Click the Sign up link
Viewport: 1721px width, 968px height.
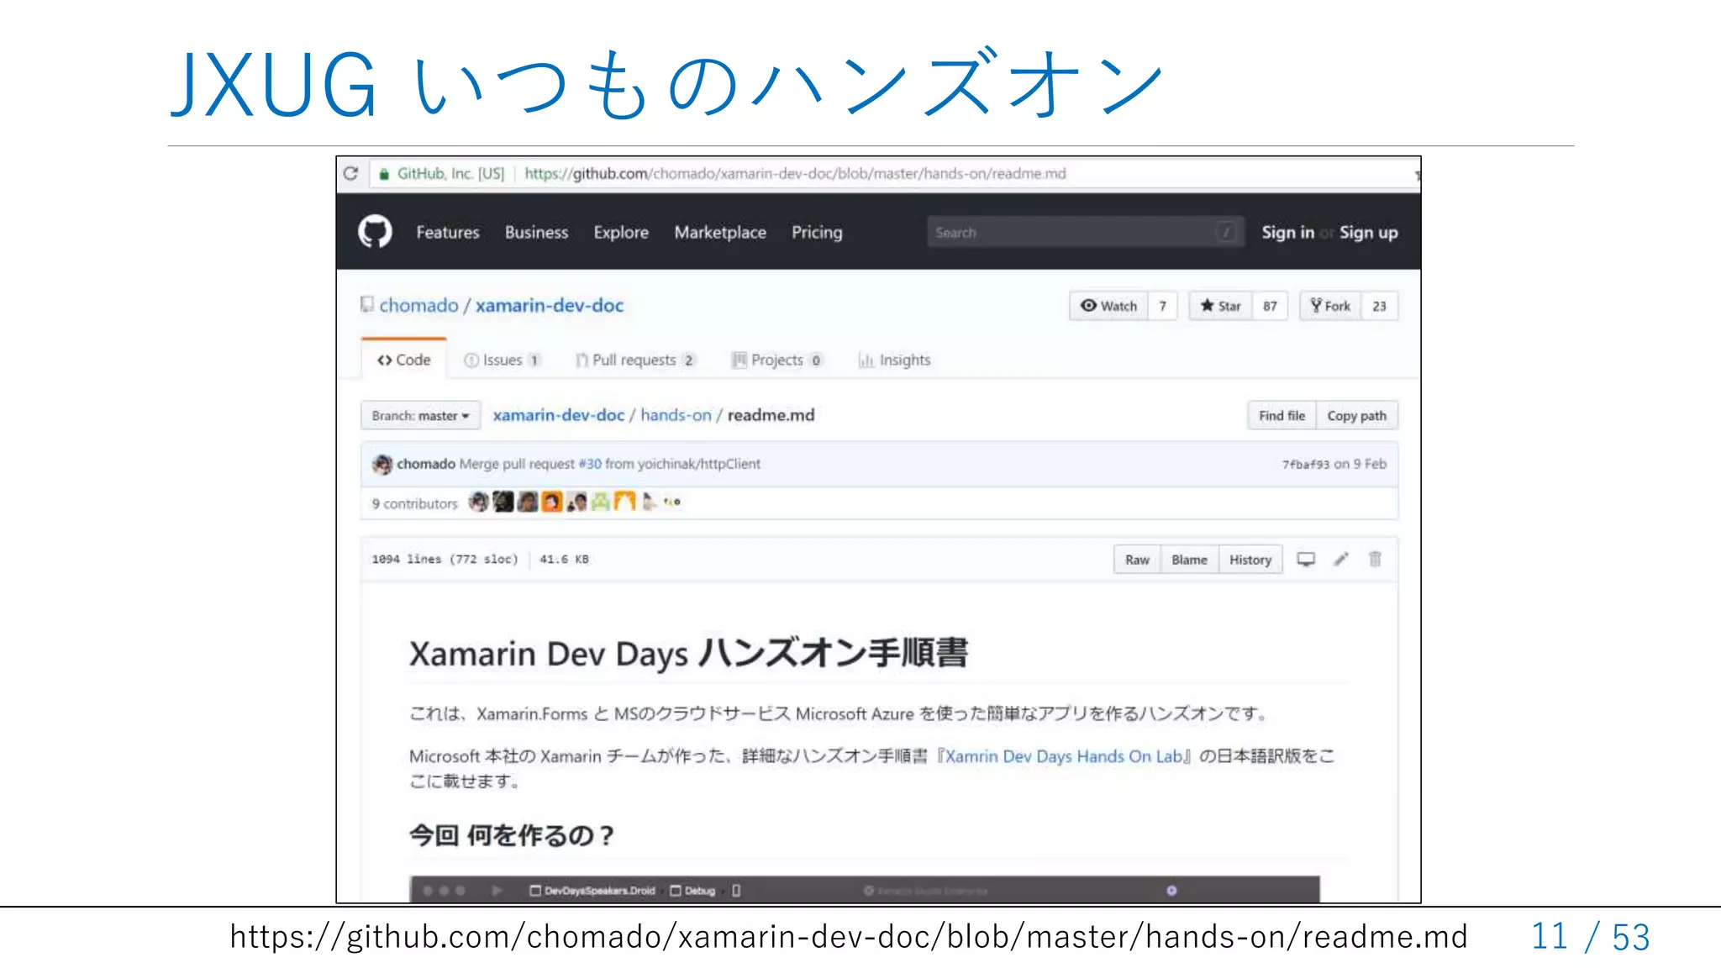[x=1368, y=233]
